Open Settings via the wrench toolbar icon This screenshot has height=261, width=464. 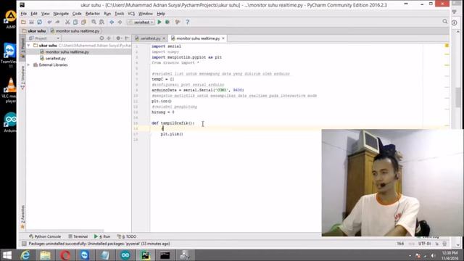[x=178, y=22]
